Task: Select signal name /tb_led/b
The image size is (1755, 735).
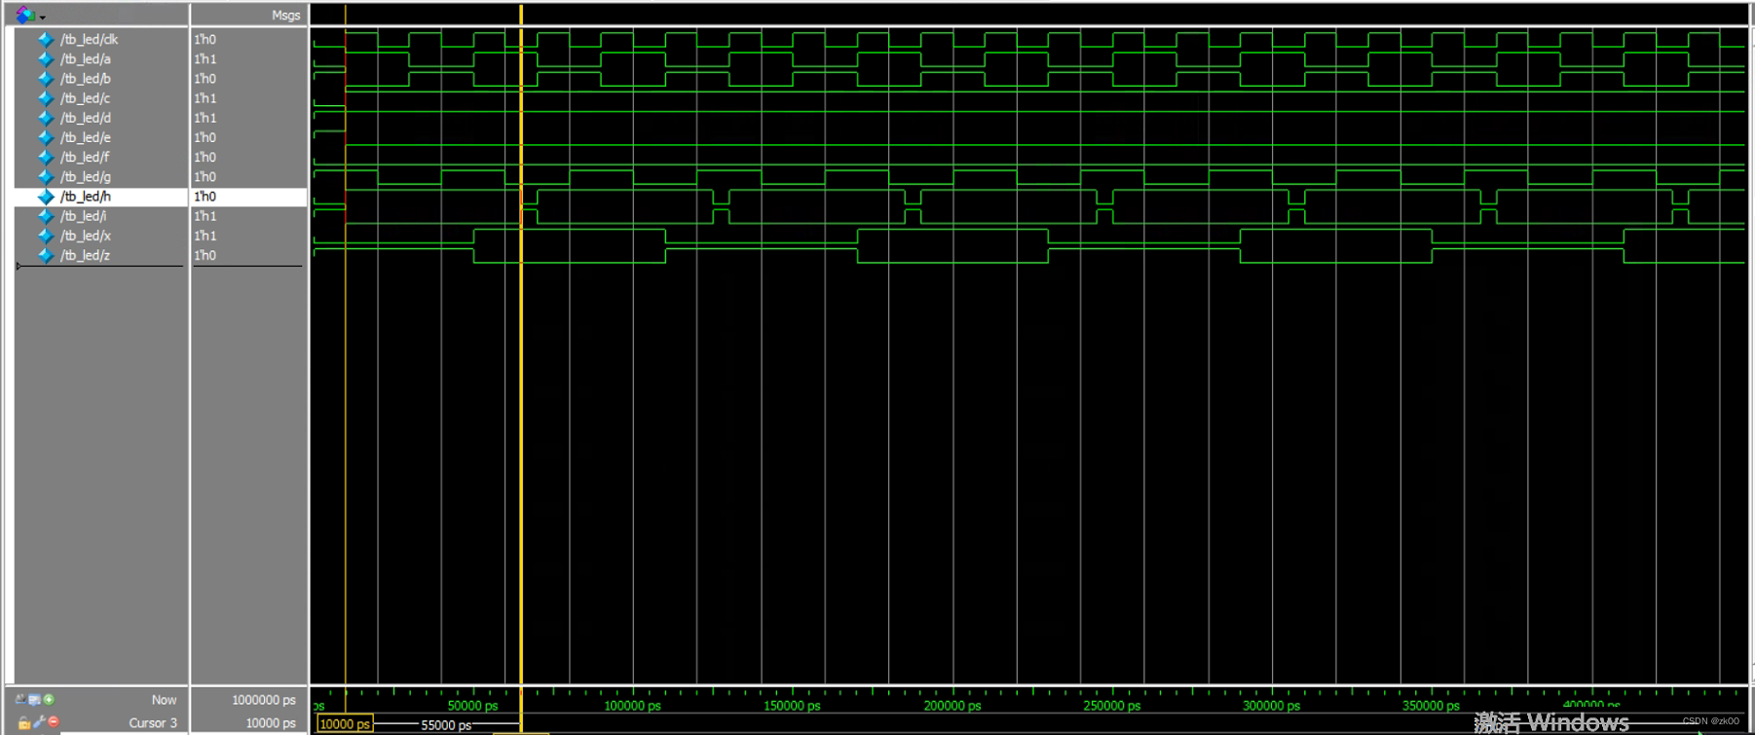Action: tap(86, 79)
